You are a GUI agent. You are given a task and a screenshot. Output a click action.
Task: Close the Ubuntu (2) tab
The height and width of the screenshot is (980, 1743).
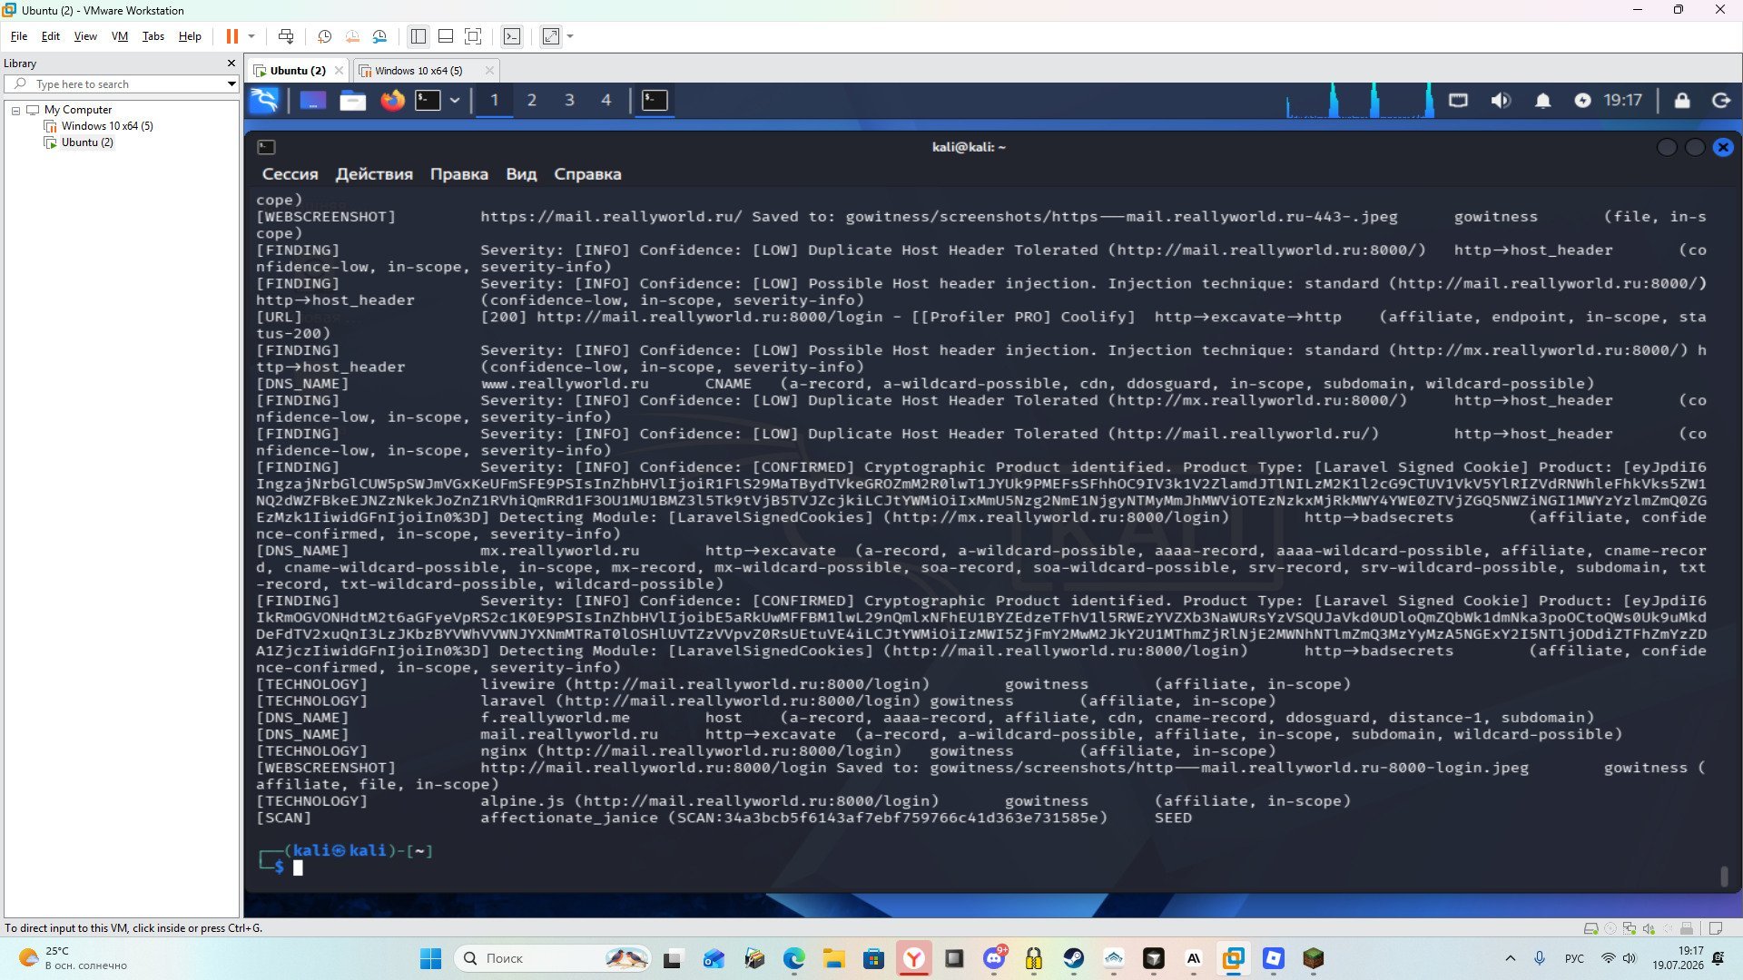coord(339,71)
